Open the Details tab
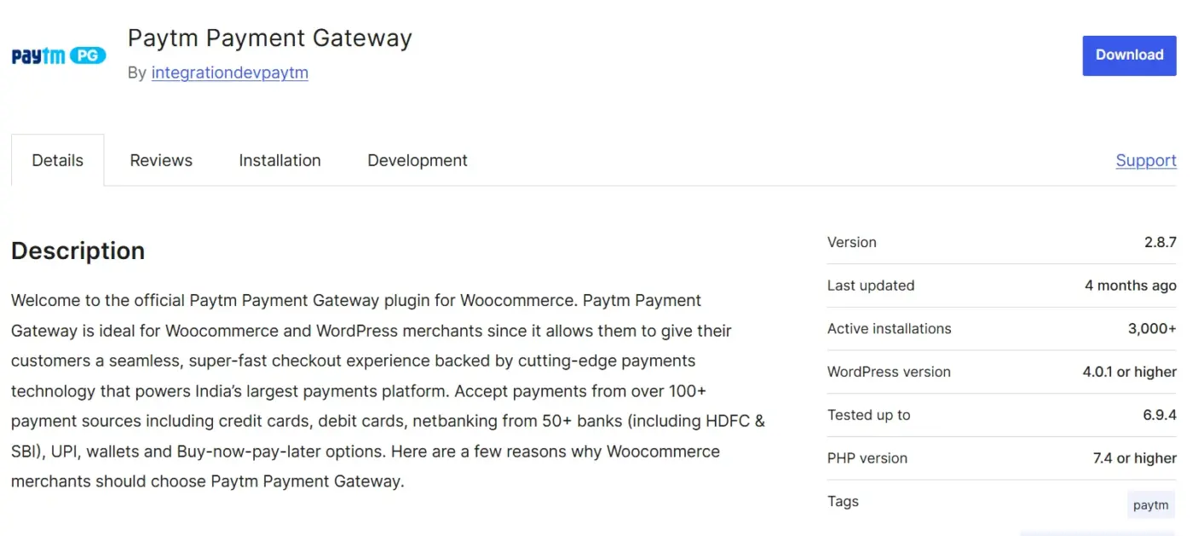 click(x=57, y=160)
